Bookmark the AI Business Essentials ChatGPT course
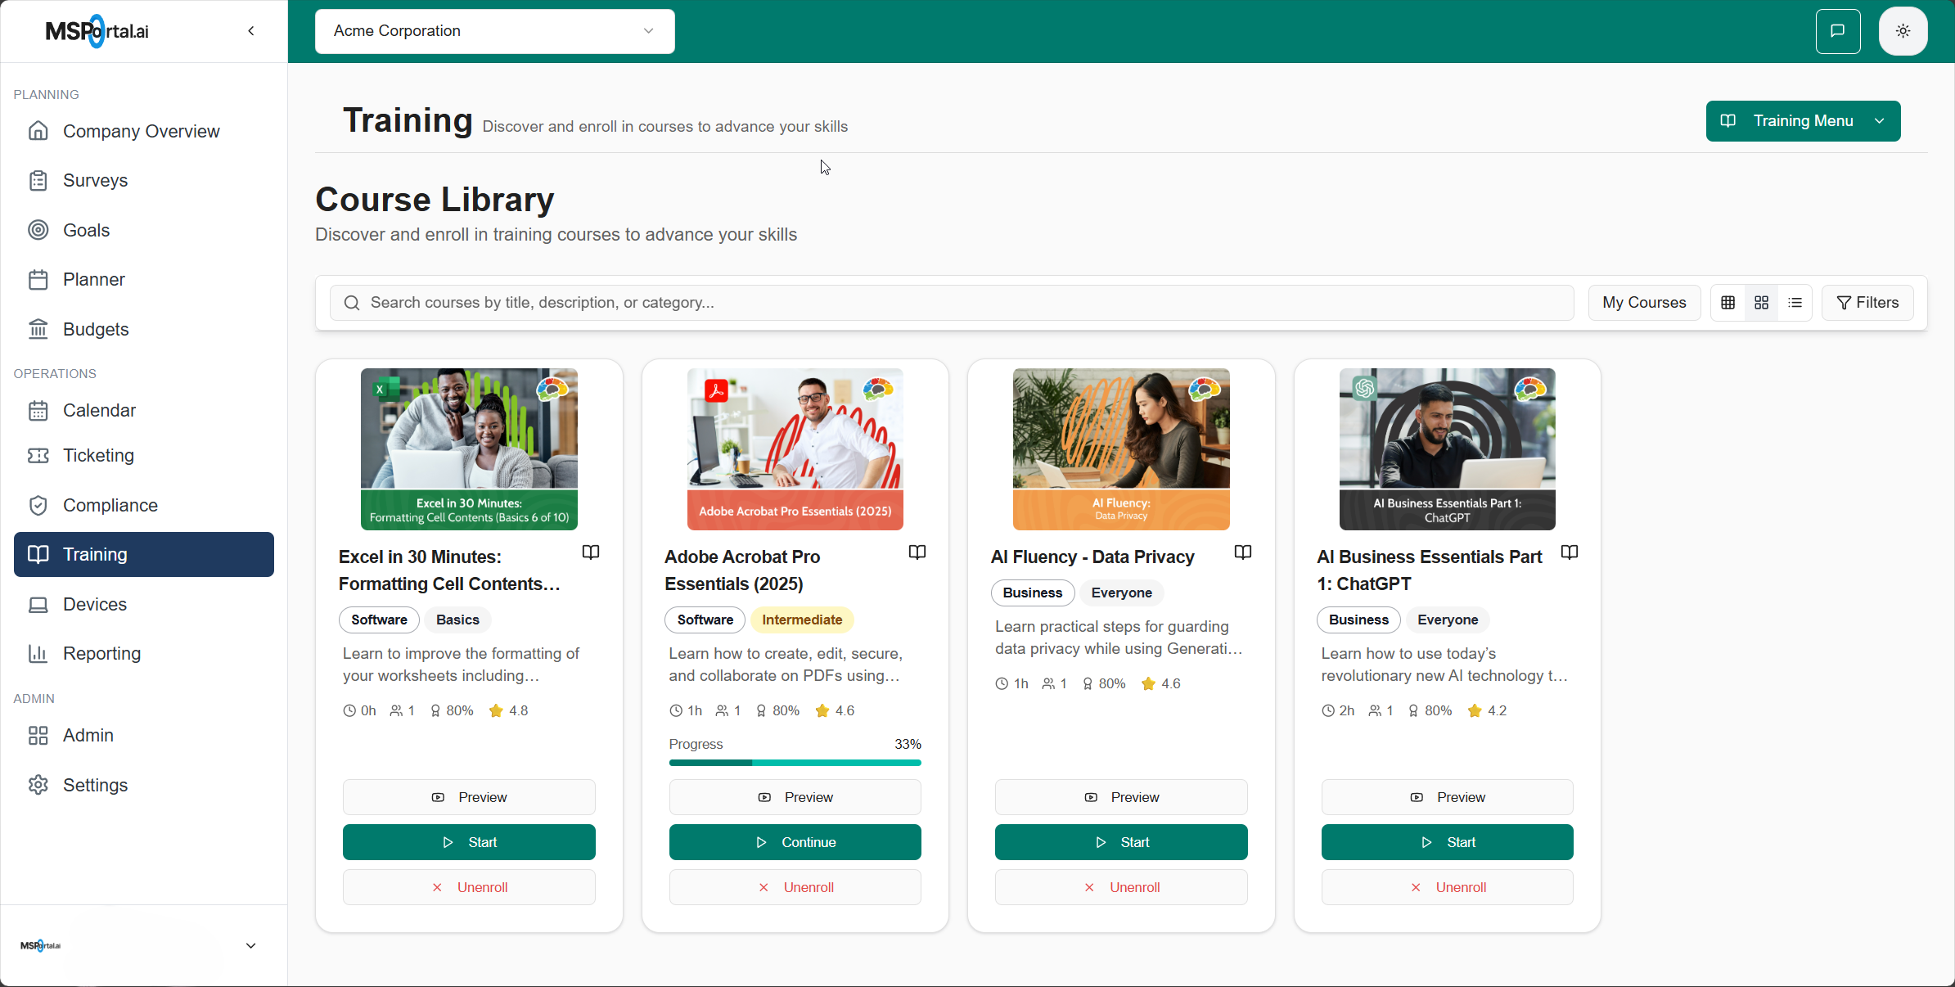This screenshot has height=987, width=1955. pos(1570,552)
